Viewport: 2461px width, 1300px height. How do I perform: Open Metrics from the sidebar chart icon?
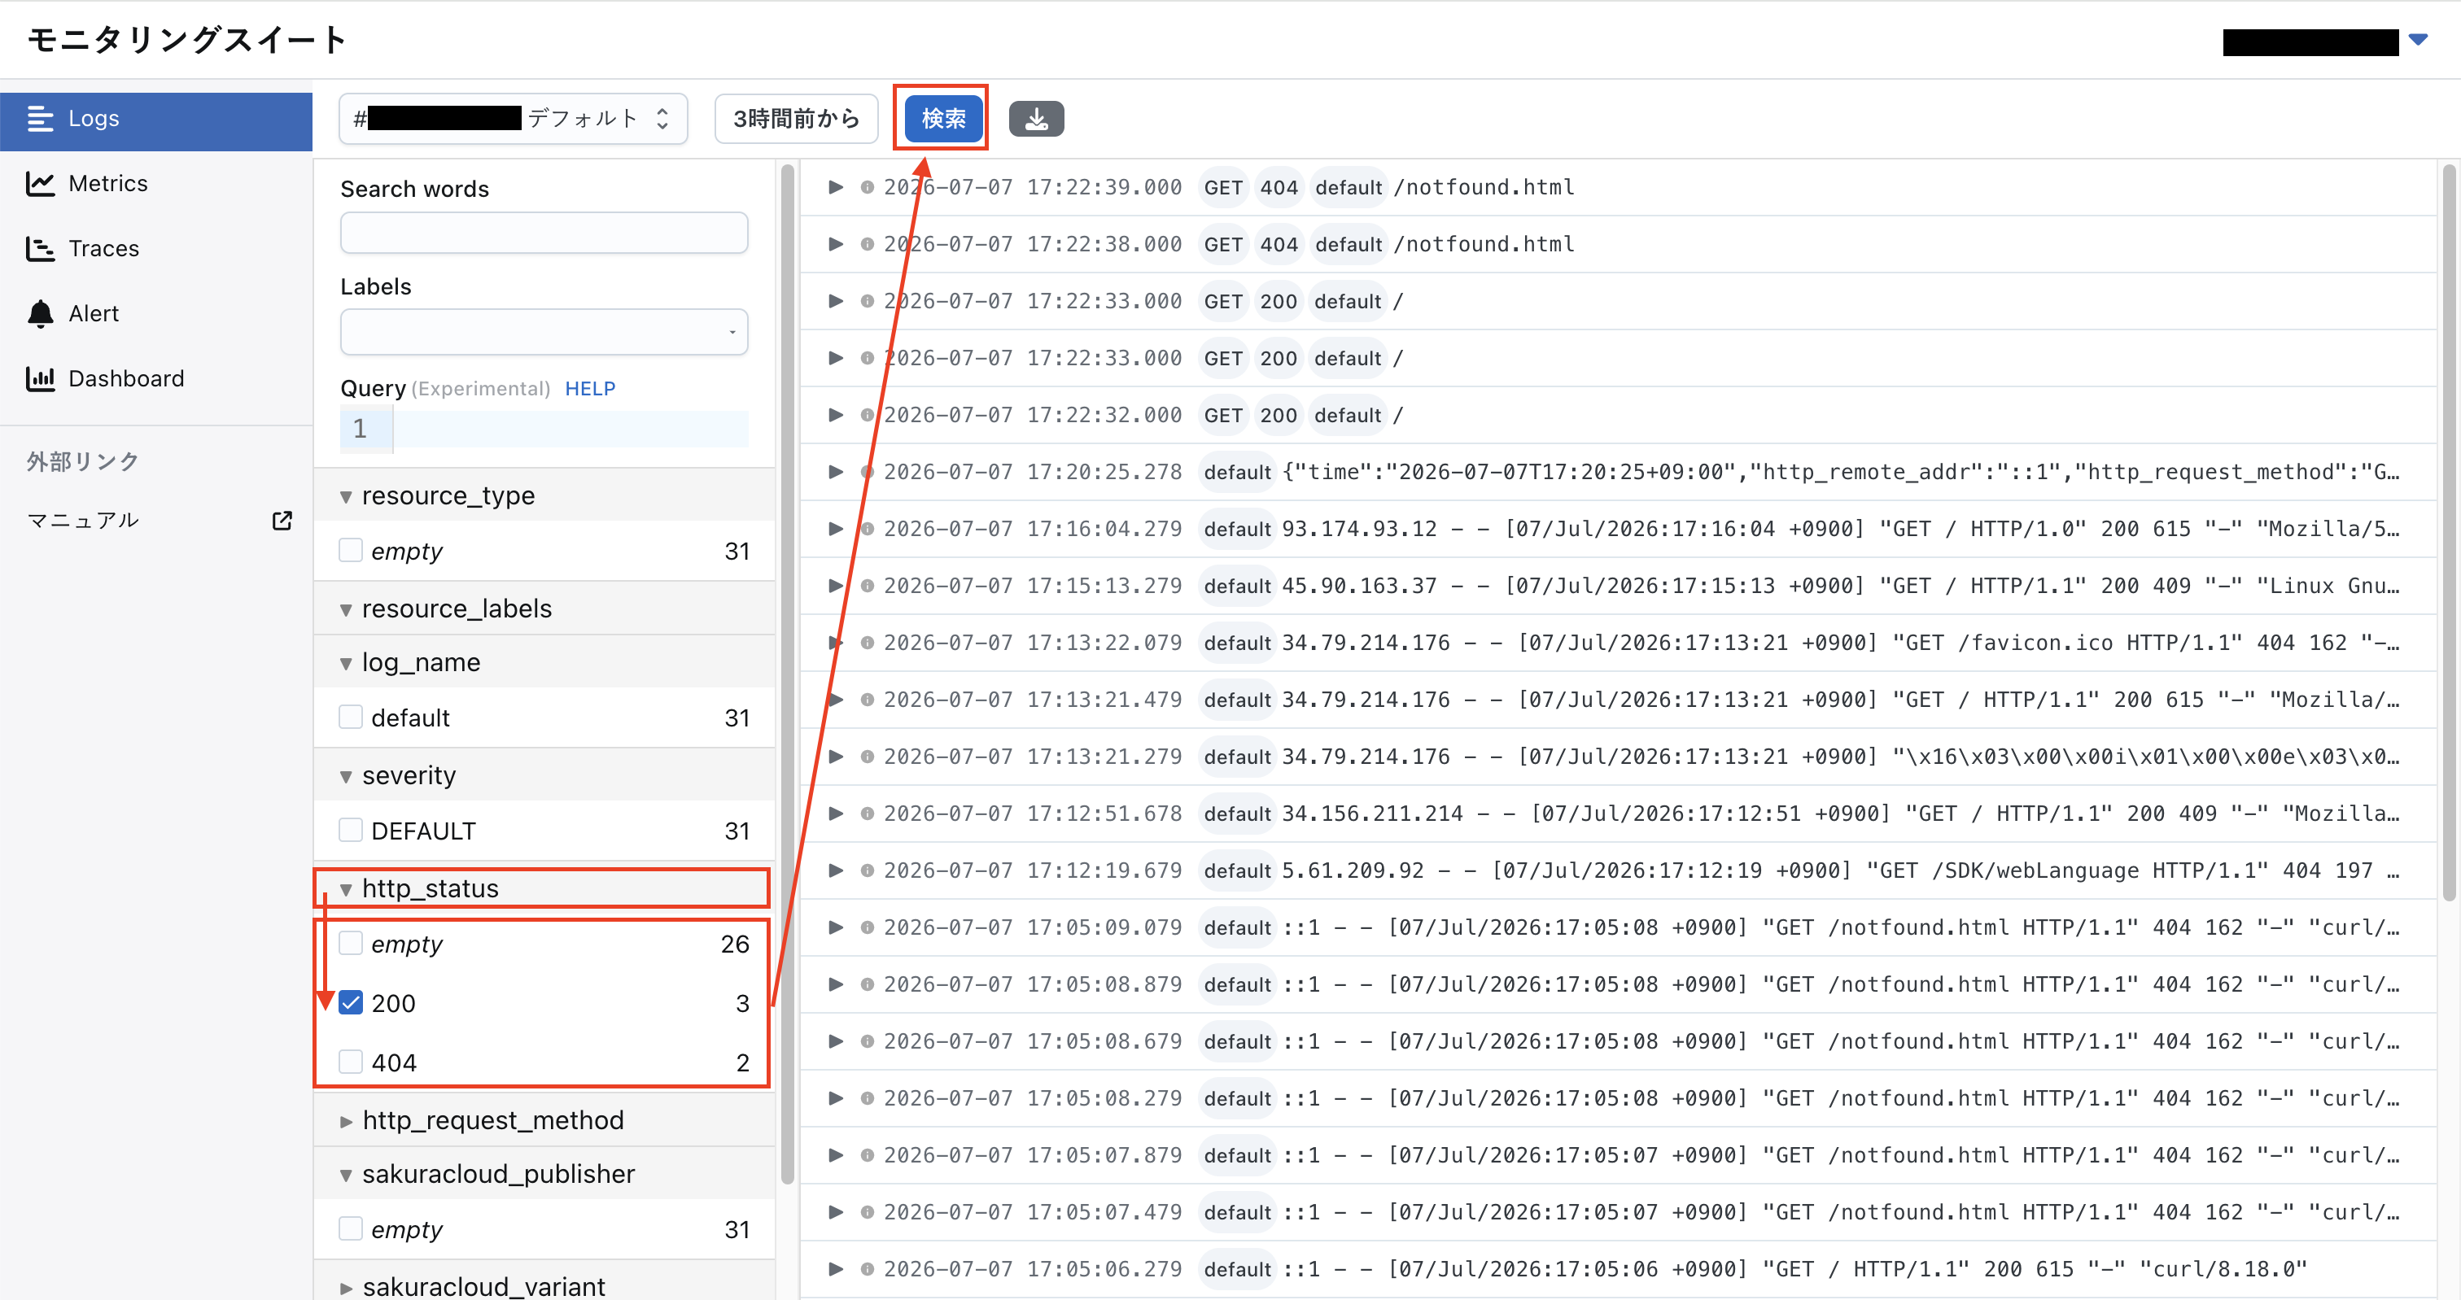tap(40, 183)
